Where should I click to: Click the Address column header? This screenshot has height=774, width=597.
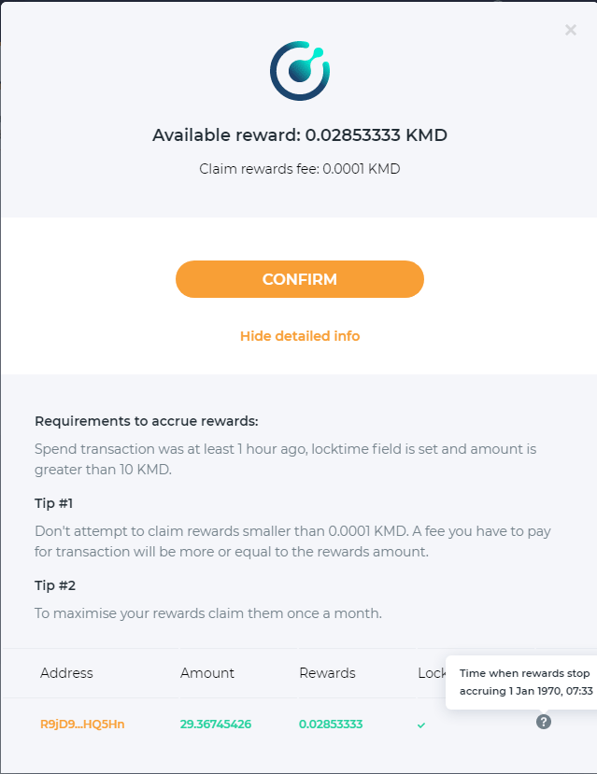66,673
